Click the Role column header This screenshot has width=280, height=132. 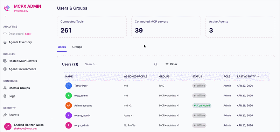tap(227, 76)
